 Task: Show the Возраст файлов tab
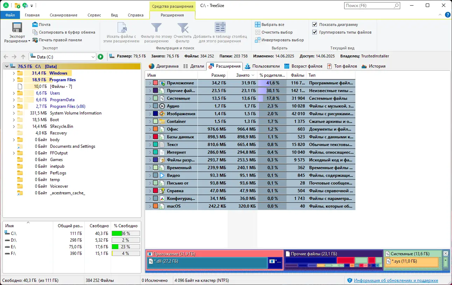point(303,66)
